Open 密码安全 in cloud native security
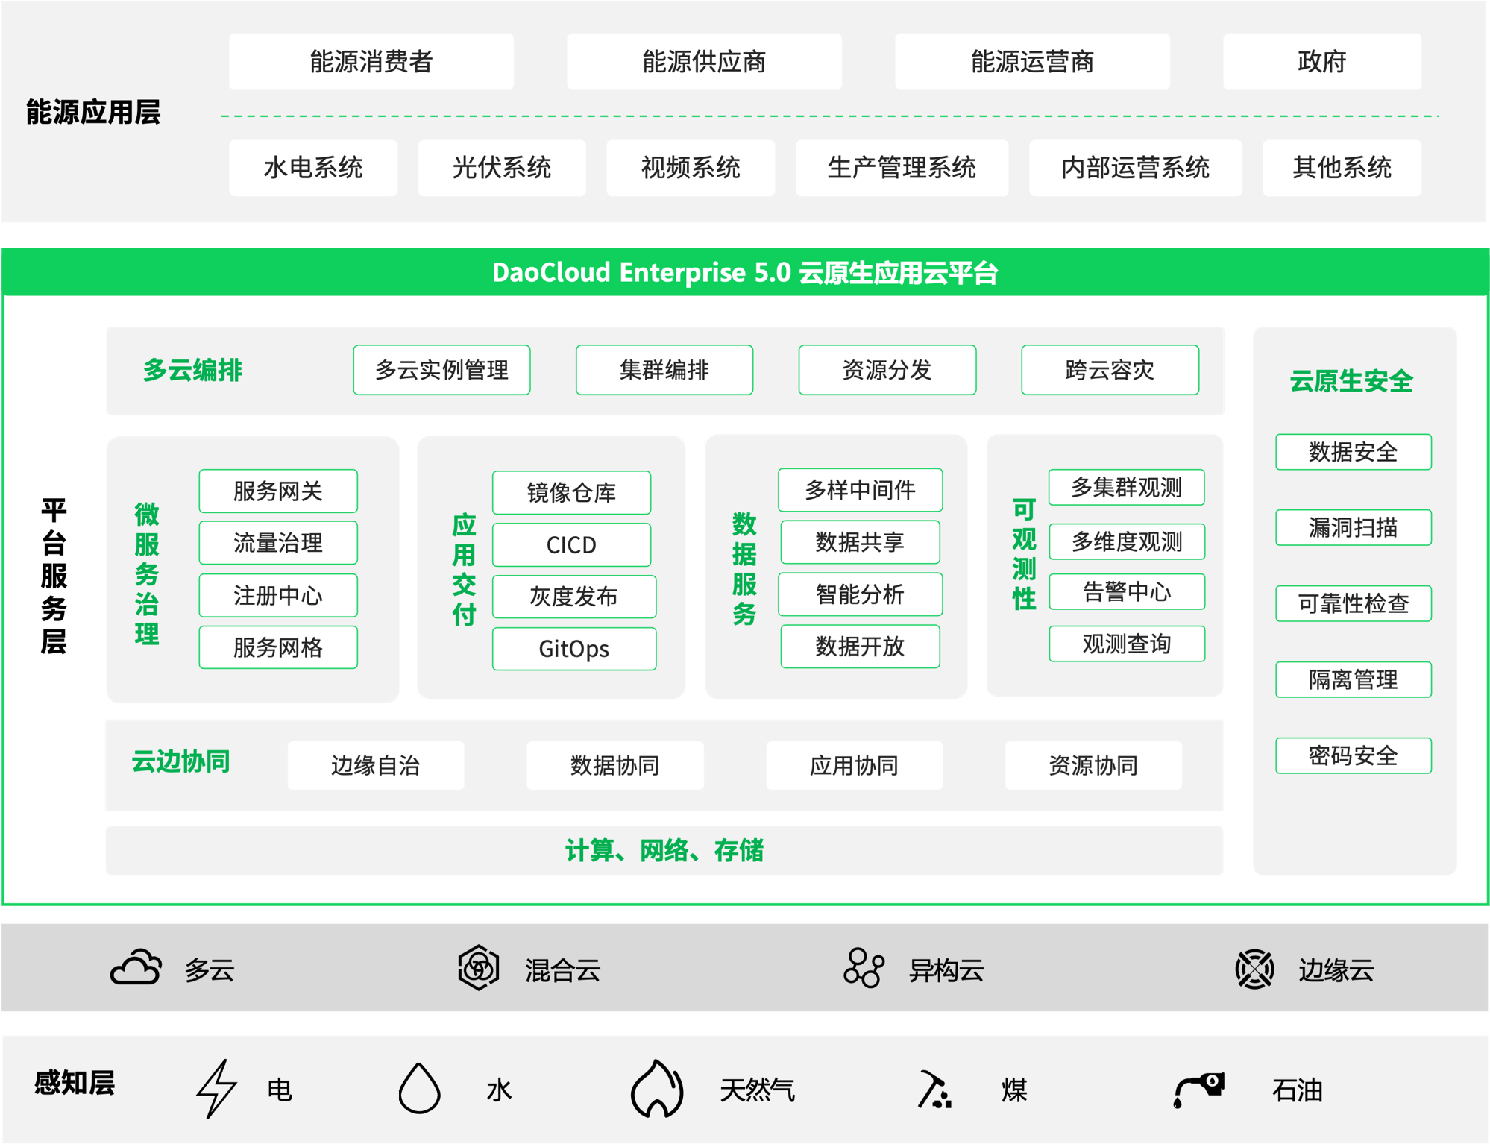 pos(1353,755)
